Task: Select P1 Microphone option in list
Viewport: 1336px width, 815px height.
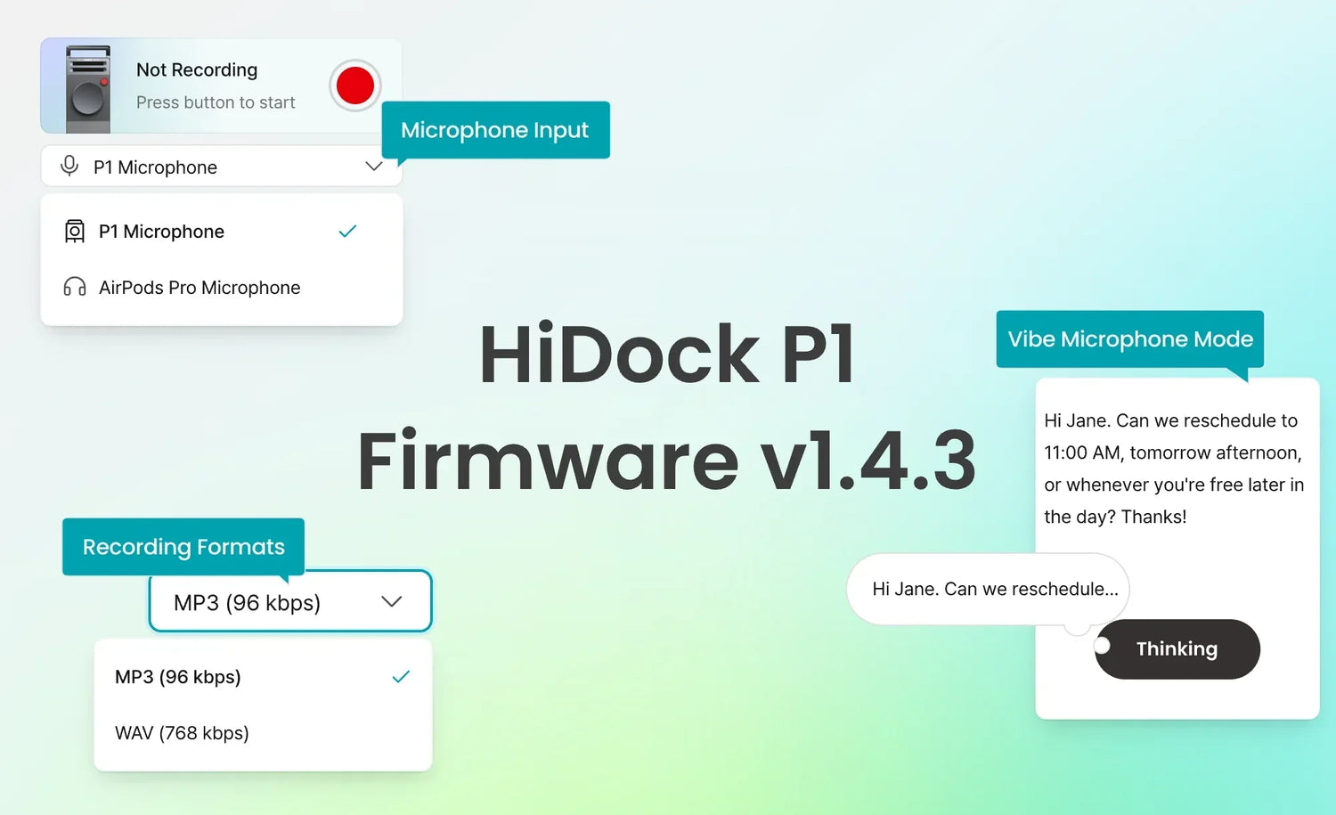Action: [222, 232]
